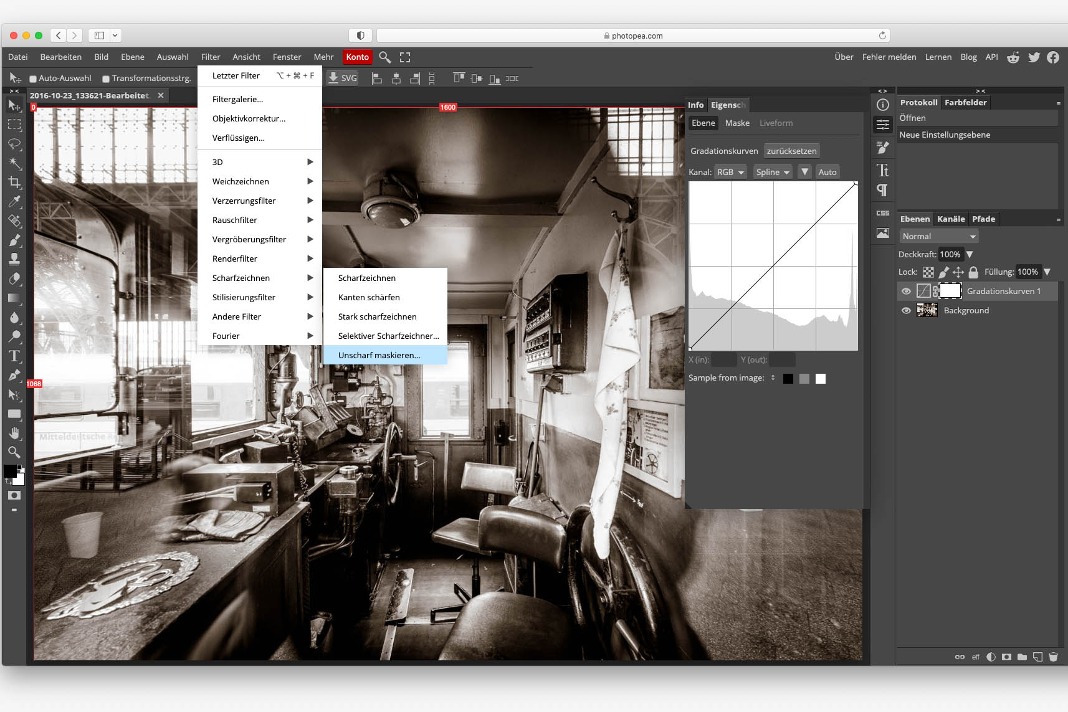Open the Kanal RGB dropdown

coord(730,172)
